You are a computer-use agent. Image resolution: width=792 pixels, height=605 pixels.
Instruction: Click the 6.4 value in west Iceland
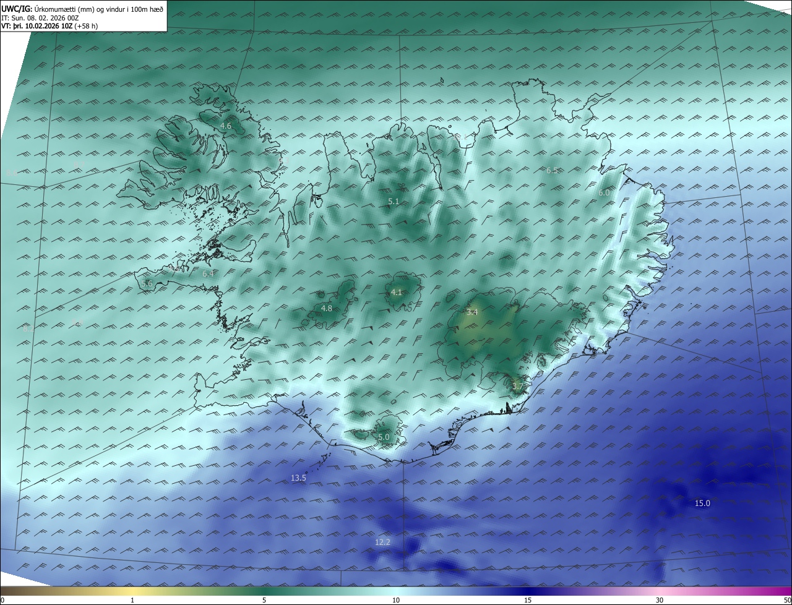click(x=208, y=273)
